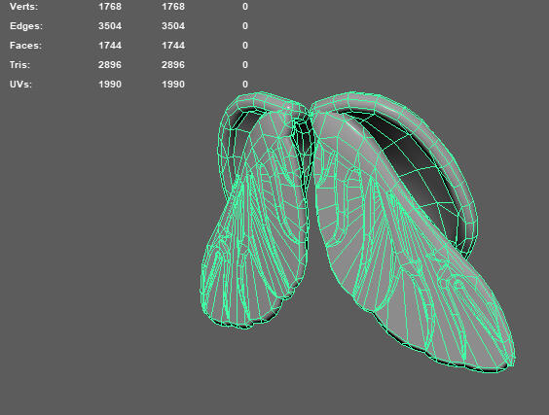Screen dimensions: 549x415
Task: Click the first 1768 Verts count value
Action: [110, 7]
